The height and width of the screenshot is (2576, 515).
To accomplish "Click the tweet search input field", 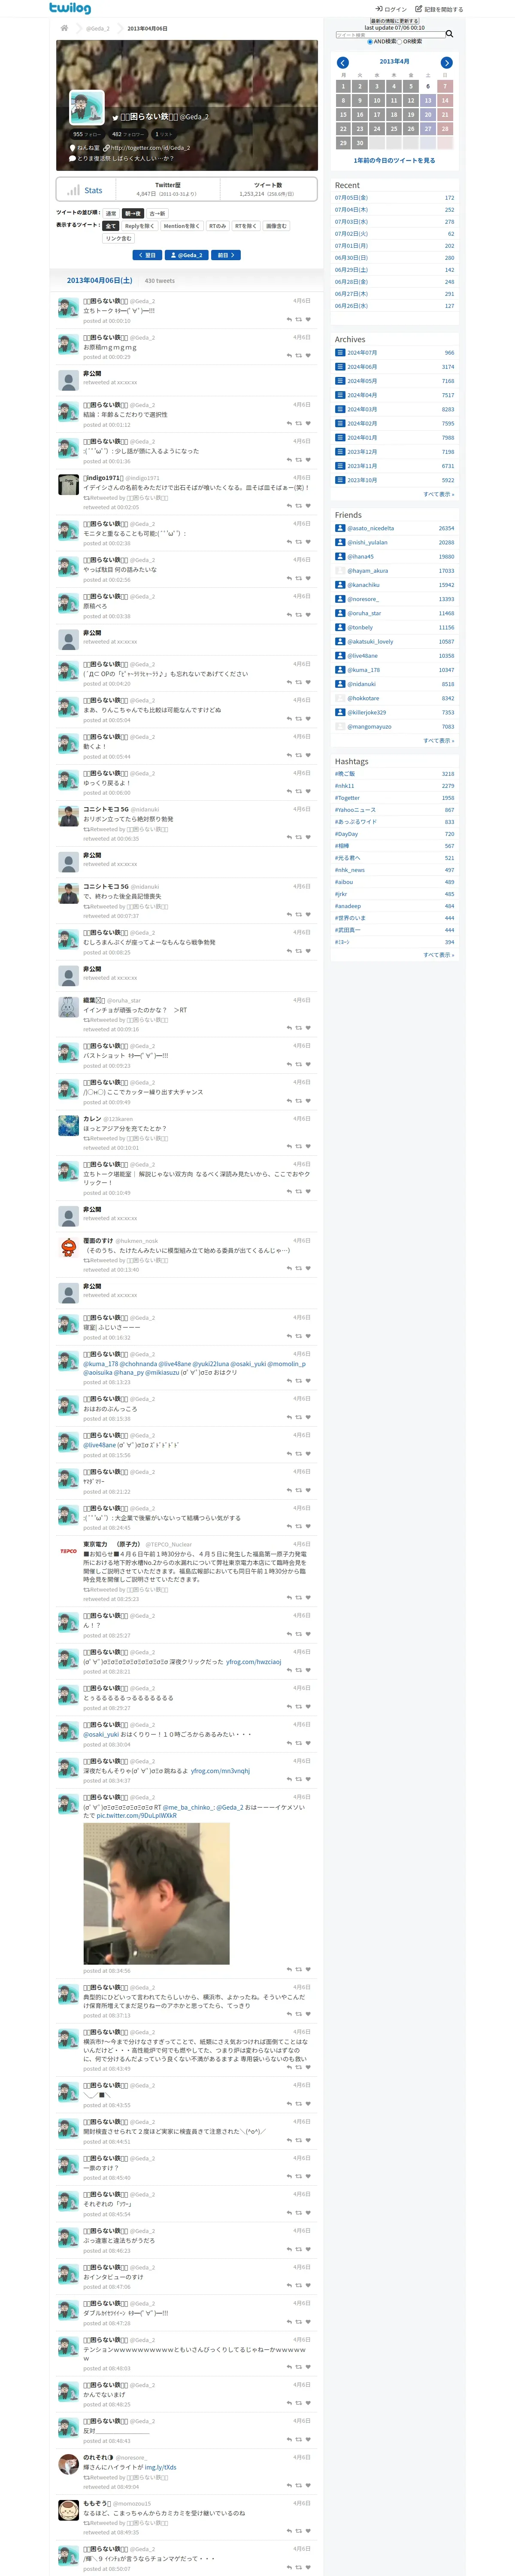I will (390, 35).
